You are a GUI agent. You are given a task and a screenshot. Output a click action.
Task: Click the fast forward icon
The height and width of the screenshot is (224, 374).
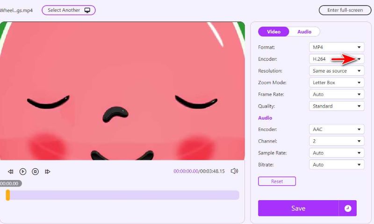48,172
